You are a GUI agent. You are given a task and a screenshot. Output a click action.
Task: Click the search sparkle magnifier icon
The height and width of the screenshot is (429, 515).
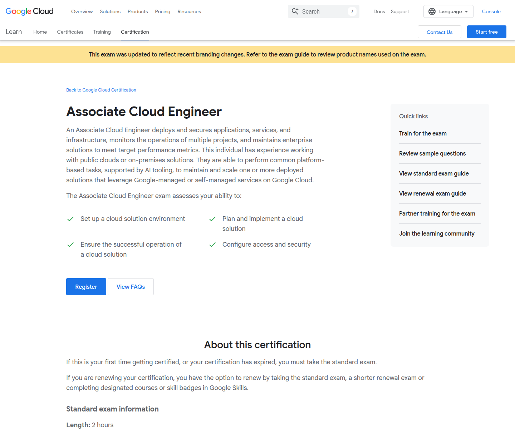point(295,11)
